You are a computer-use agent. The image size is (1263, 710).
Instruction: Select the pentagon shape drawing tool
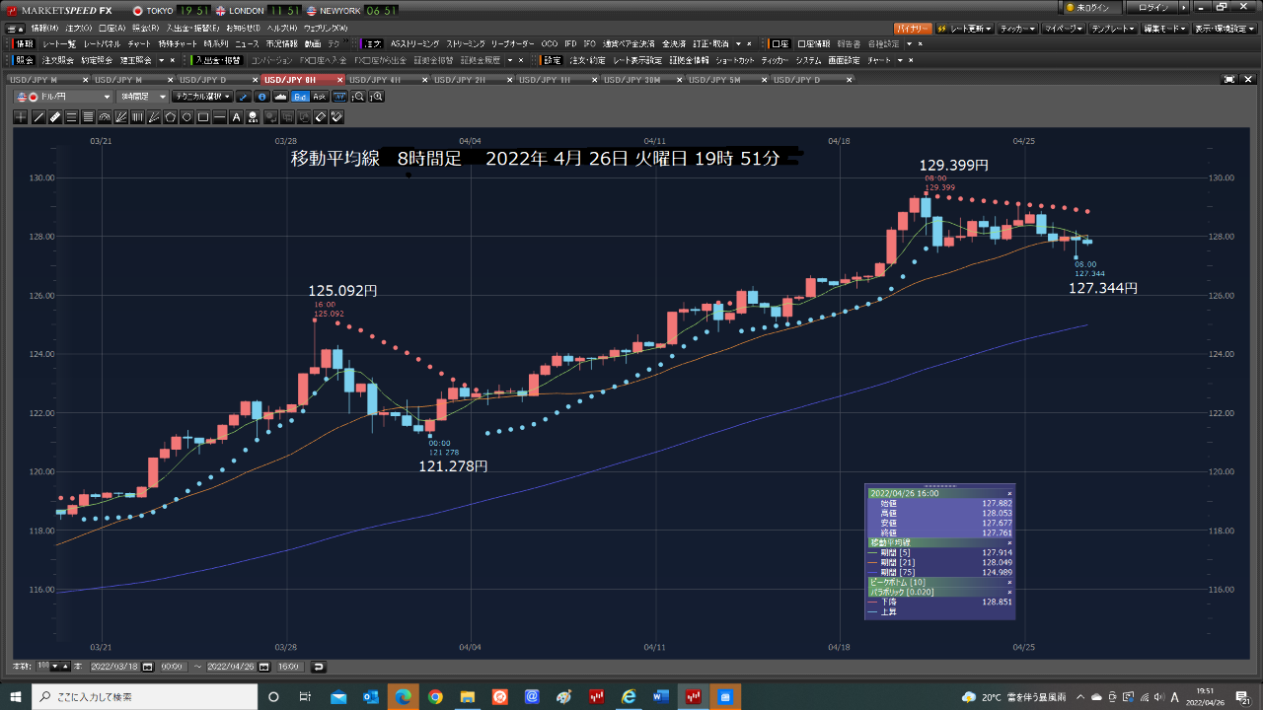pos(170,117)
